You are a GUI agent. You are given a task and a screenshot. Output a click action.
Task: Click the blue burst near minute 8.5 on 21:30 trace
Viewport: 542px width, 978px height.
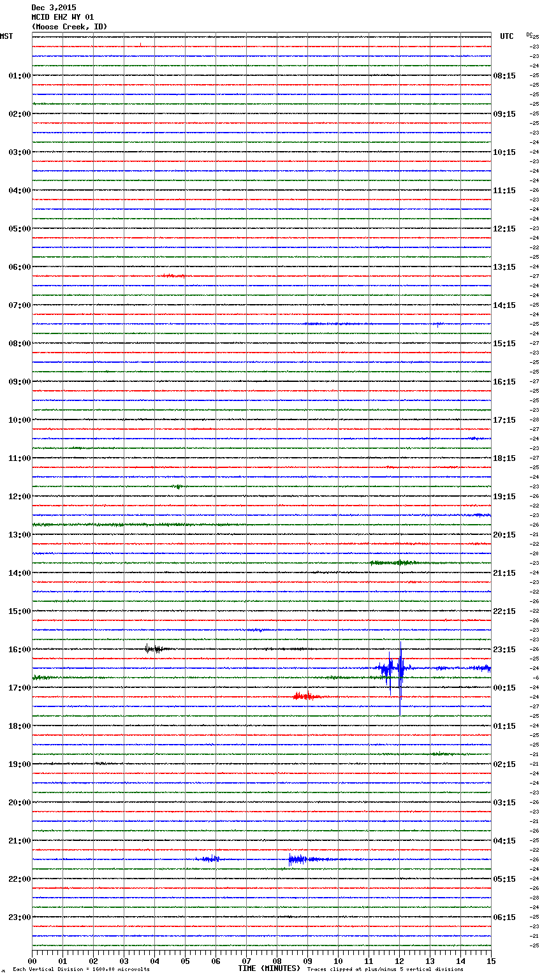(x=298, y=859)
